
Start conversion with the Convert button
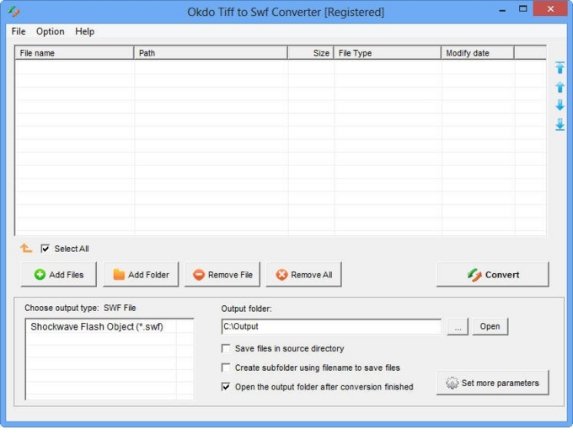(x=493, y=274)
